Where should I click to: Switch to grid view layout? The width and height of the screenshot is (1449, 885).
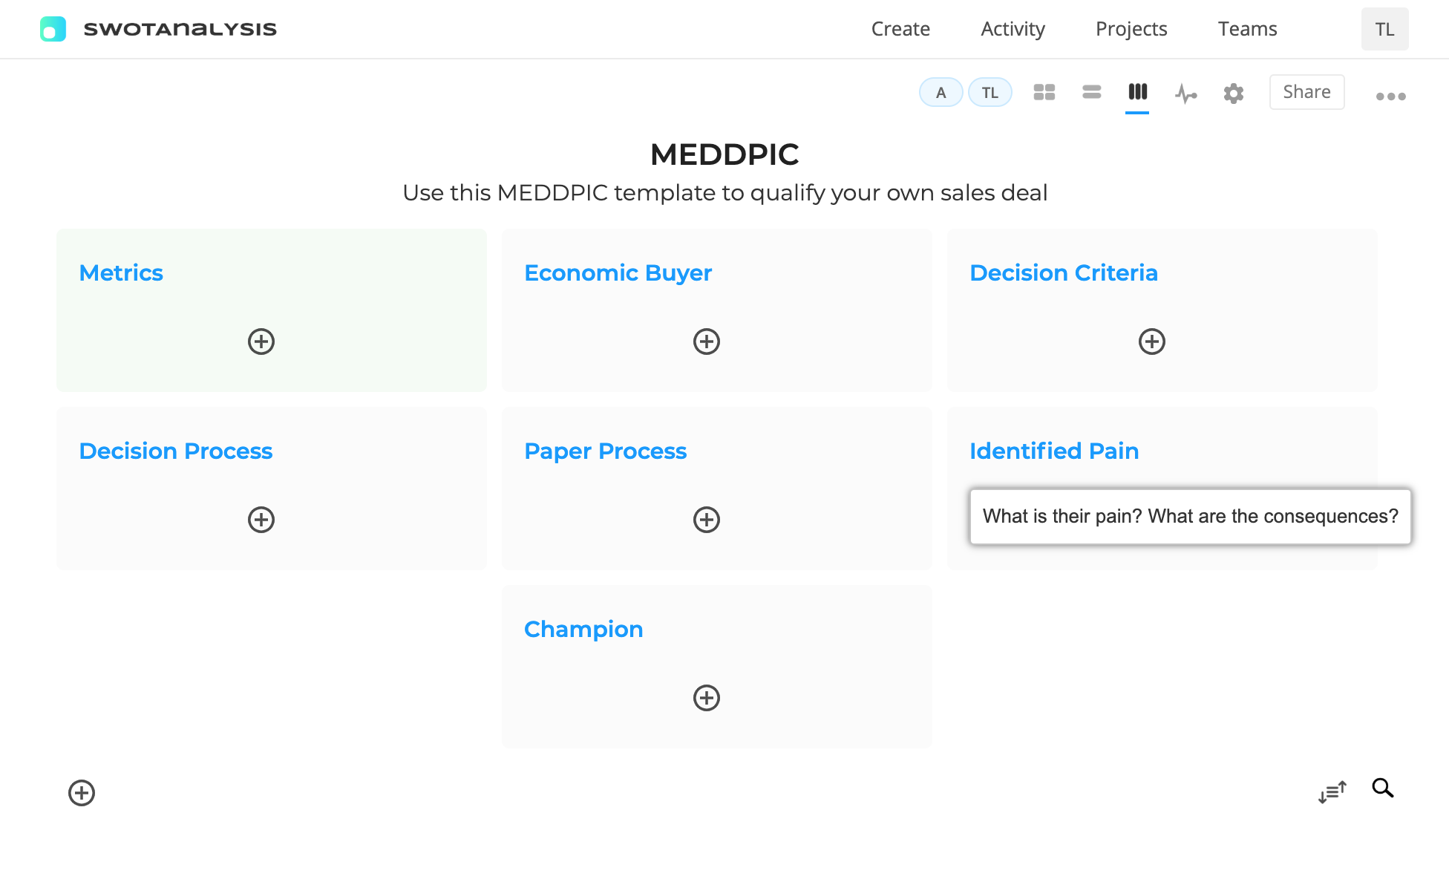1044,92
